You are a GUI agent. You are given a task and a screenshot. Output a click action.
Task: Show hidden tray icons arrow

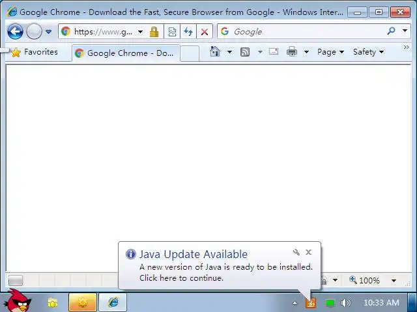click(x=295, y=303)
